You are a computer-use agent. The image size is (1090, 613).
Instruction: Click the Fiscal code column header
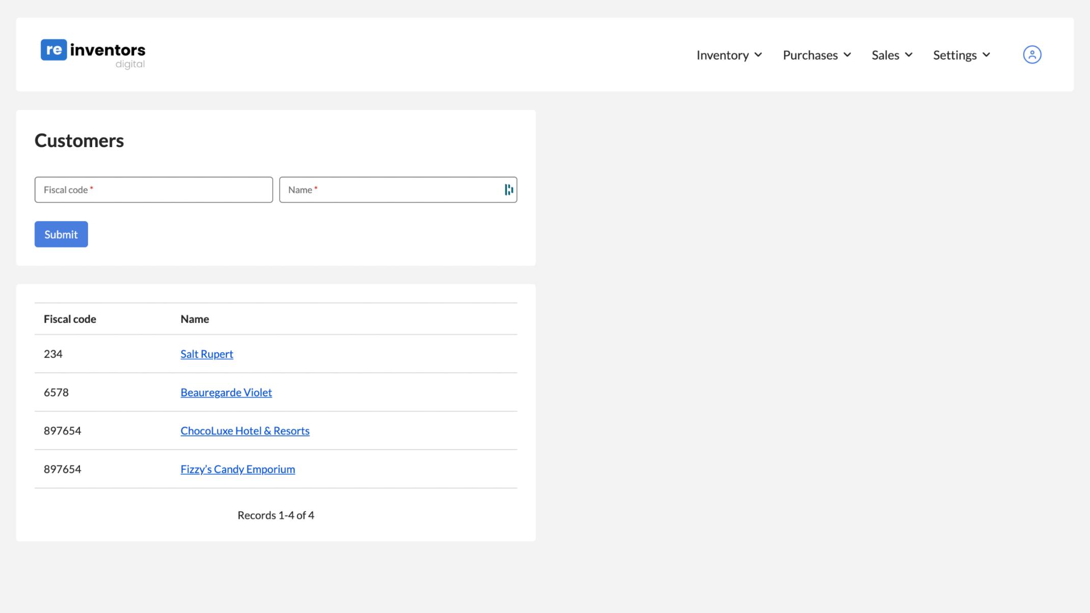pyautogui.click(x=70, y=319)
